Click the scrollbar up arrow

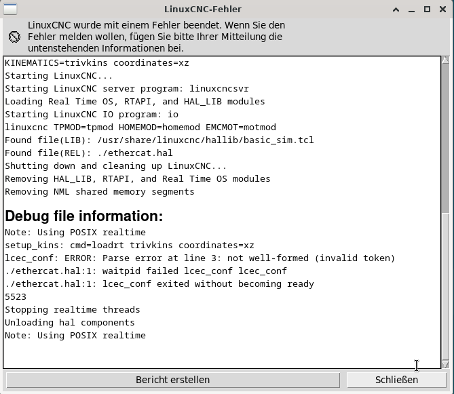coord(445,60)
